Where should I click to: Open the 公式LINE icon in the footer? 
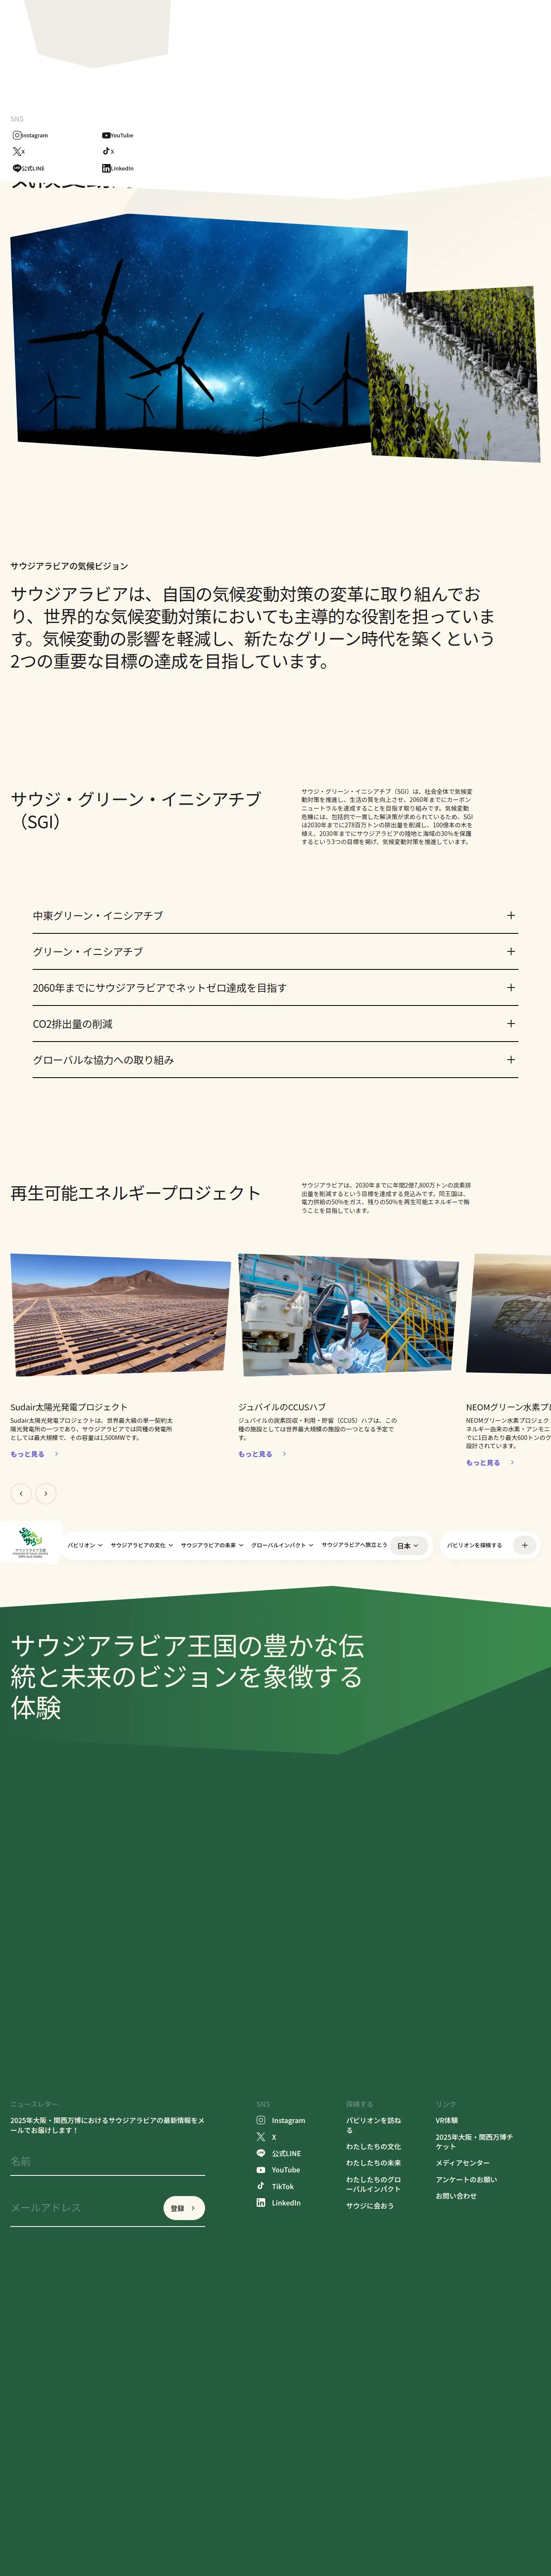coord(261,2153)
